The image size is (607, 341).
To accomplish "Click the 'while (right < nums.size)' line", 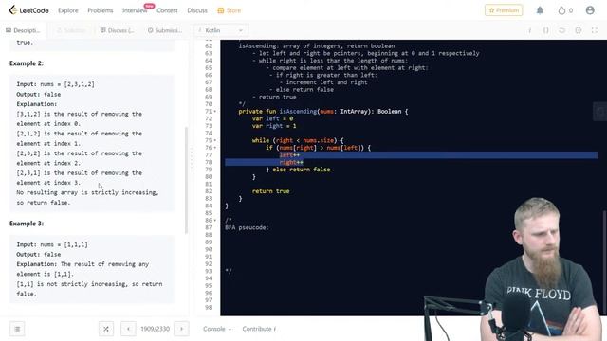I will coord(298,140).
